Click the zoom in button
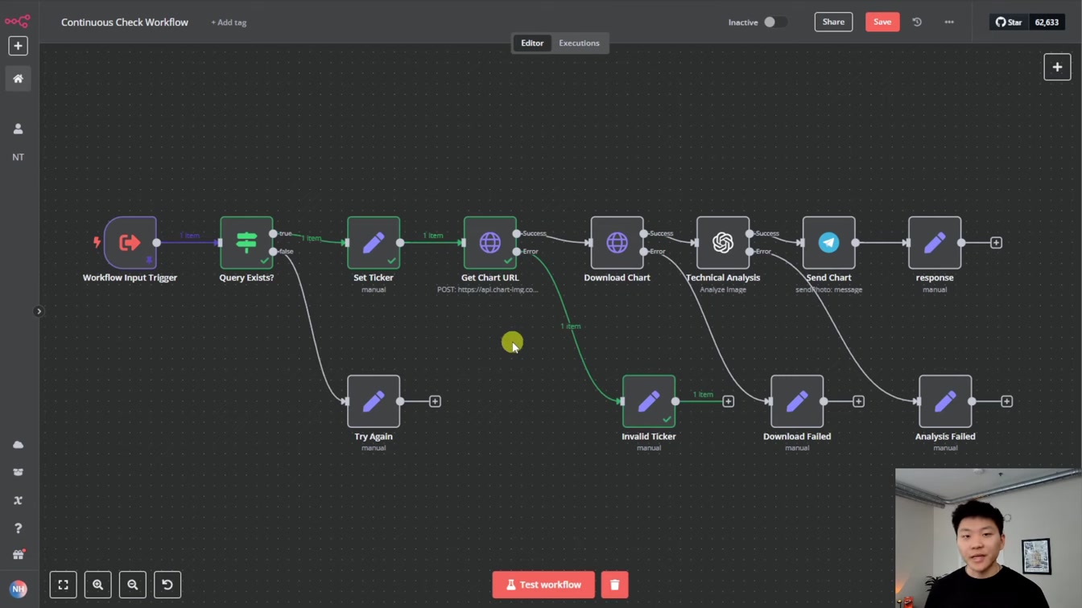Image resolution: width=1082 pixels, height=608 pixels. pos(97,585)
